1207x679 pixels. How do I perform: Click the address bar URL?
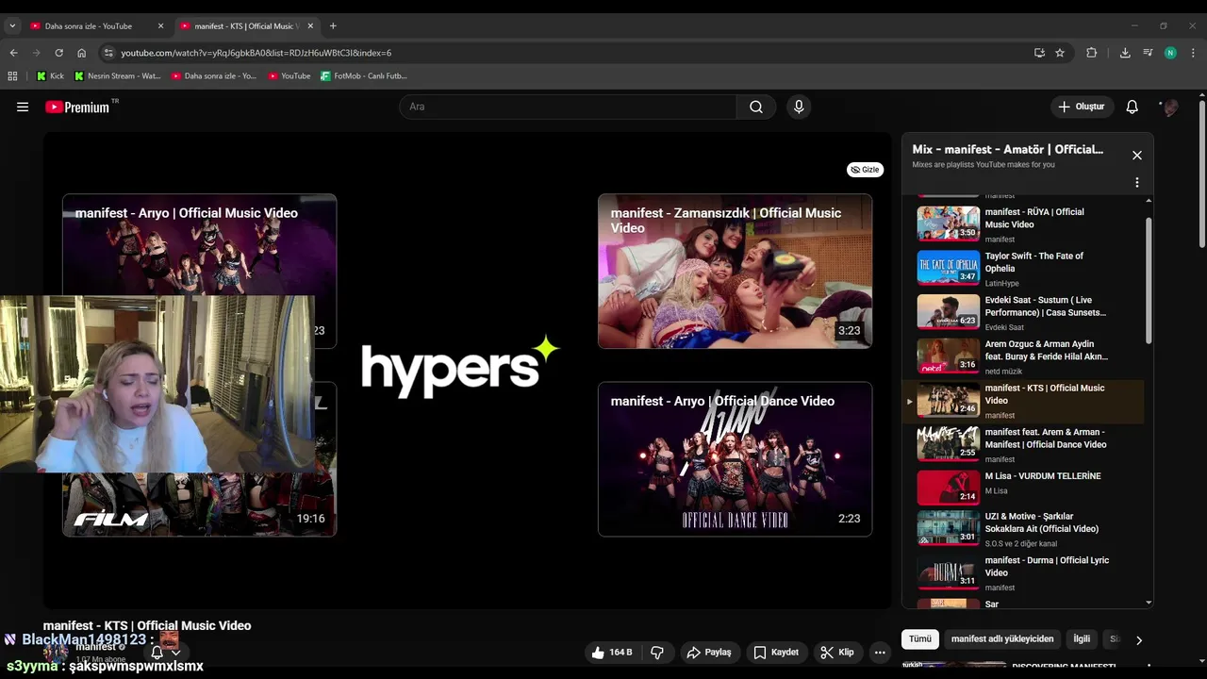tap(256, 53)
